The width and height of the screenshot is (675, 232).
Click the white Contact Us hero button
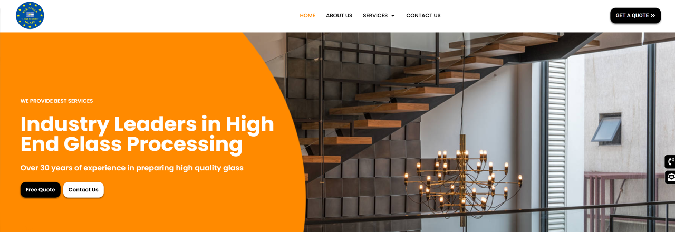pyautogui.click(x=83, y=190)
